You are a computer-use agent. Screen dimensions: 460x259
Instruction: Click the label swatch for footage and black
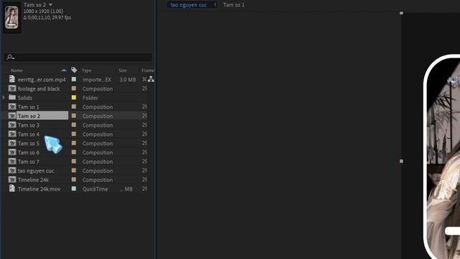tap(74, 88)
